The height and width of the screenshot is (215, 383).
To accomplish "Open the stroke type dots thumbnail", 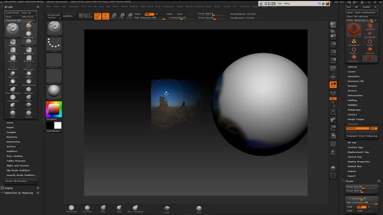I will pos(54,44).
